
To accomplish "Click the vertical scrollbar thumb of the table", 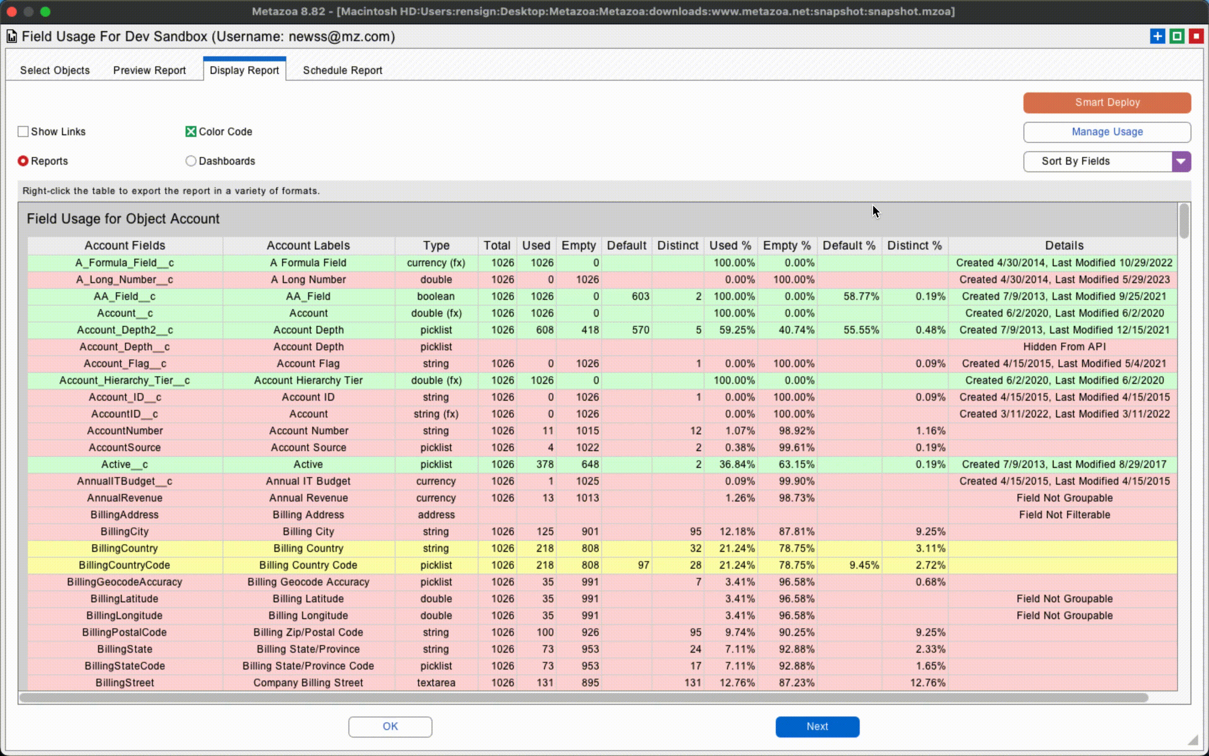I will coord(1183,221).
